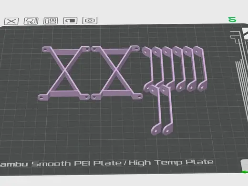
Task: Click the green plate number 01 label
Action: (232, 20)
